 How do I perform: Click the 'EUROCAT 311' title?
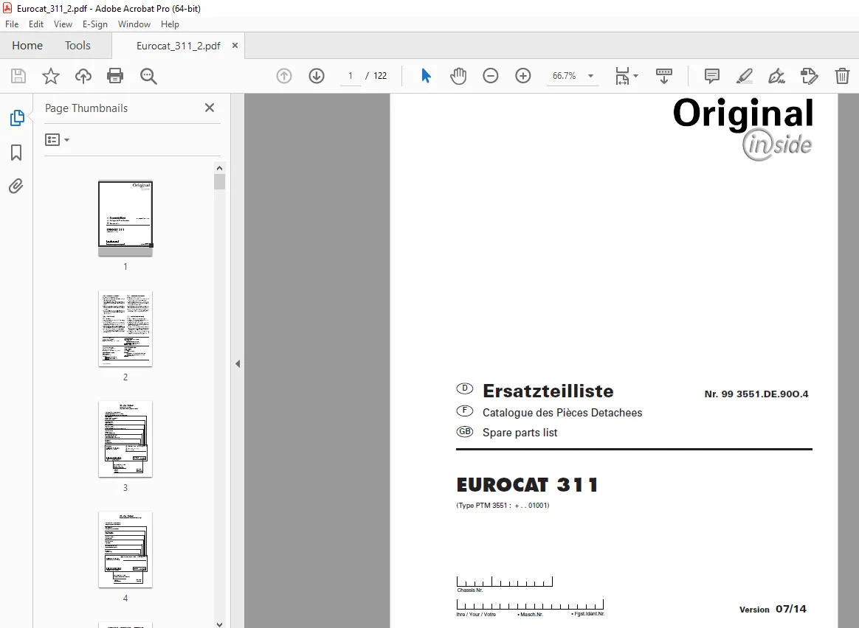(527, 485)
